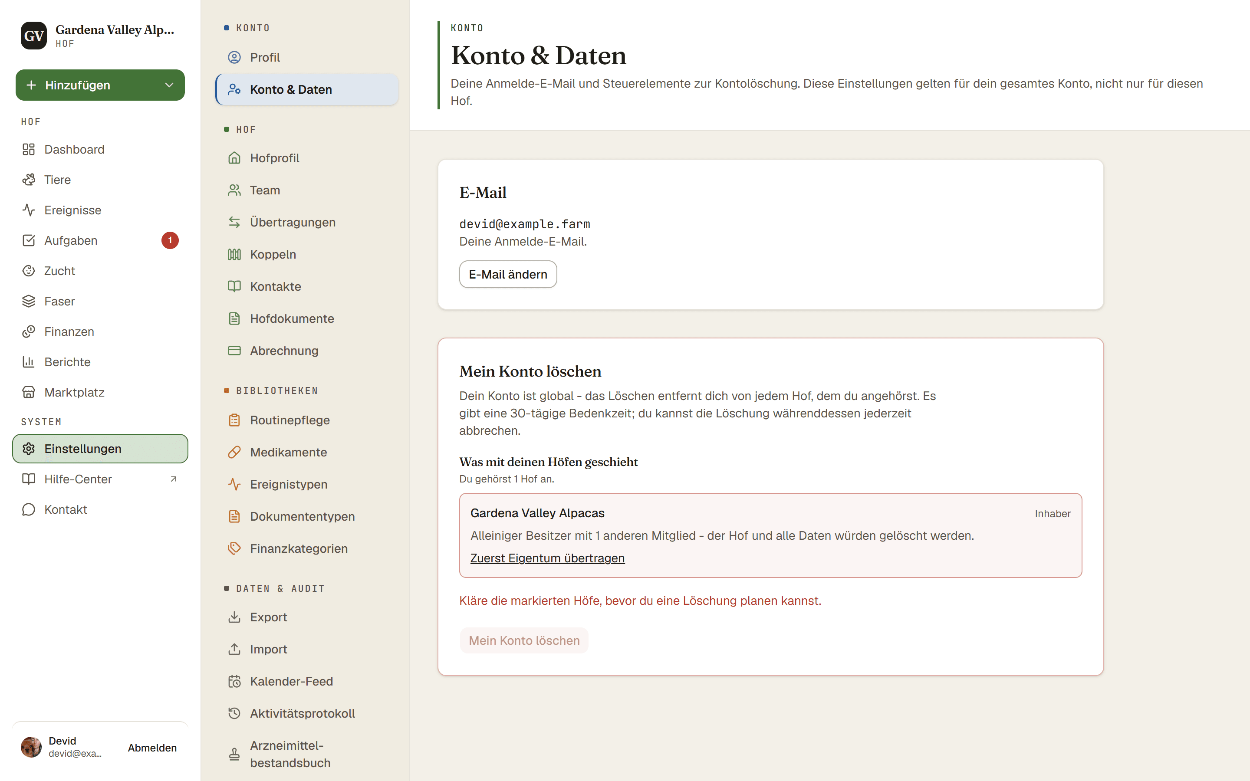Click the disabled Mein Konto löschen button
1250x781 pixels.
pyautogui.click(x=524, y=640)
